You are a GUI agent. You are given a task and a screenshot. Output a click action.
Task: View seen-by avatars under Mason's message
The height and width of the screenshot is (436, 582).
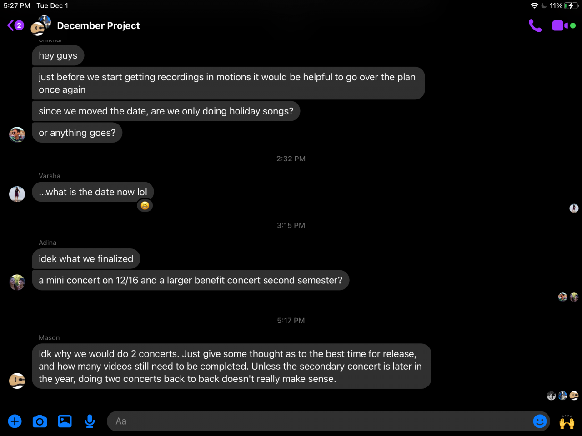(x=562, y=396)
